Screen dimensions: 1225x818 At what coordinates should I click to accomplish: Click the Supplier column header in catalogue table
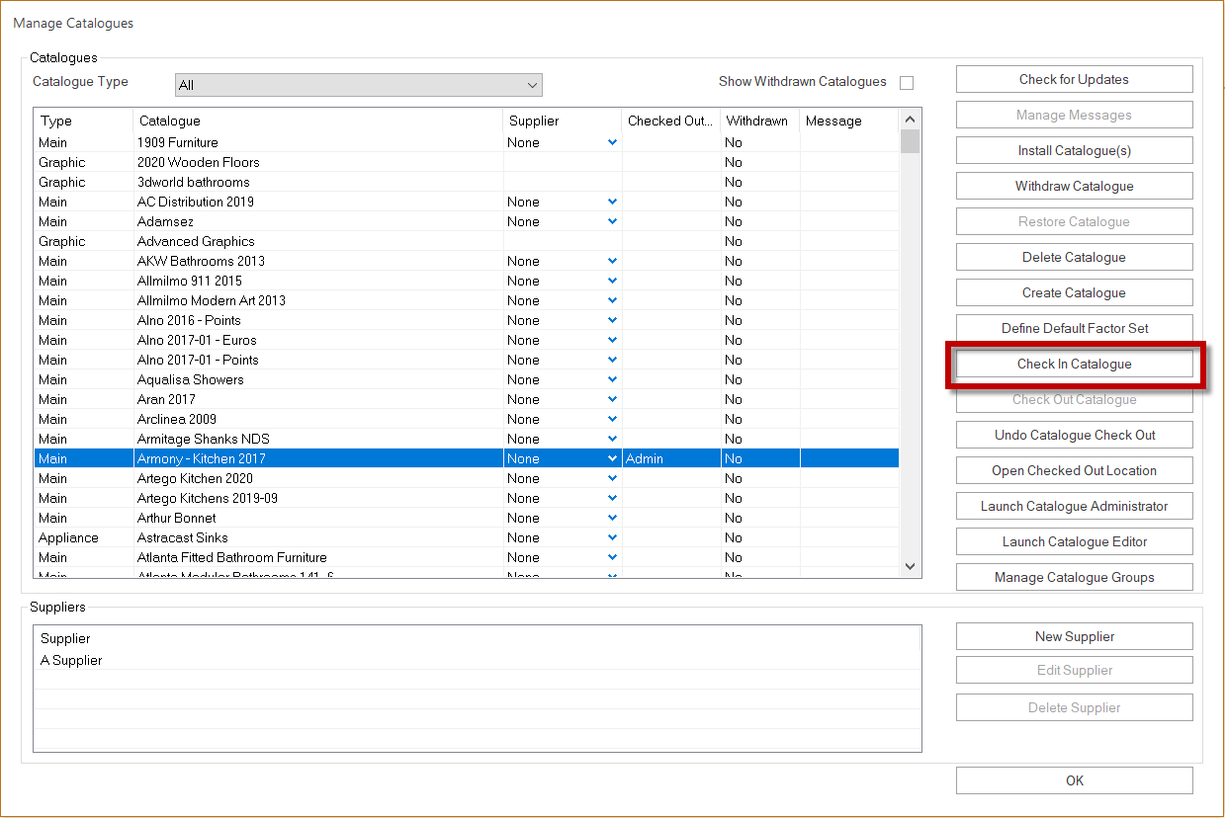pos(562,121)
